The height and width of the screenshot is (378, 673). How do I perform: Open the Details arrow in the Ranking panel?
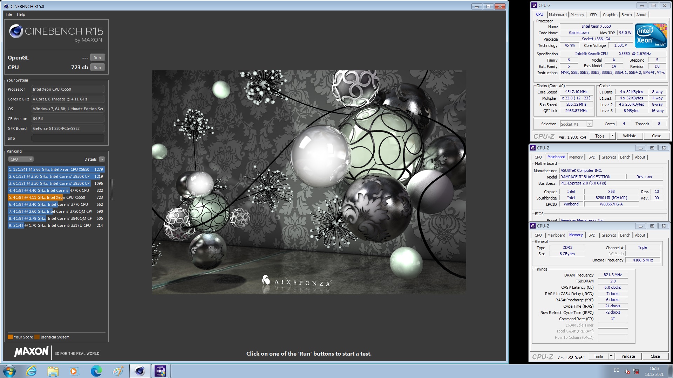point(102,159)
